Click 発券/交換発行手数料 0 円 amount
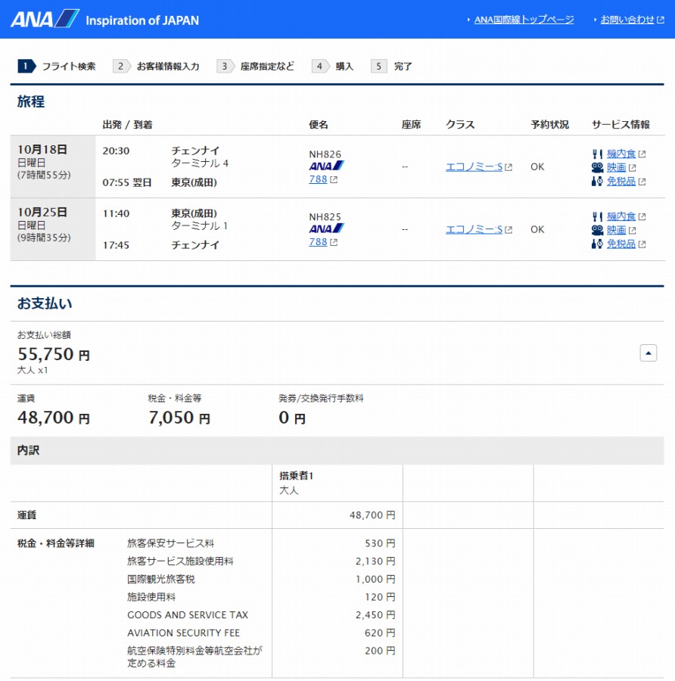The height and width of the screenshot is (681, 675). (292, 418)
